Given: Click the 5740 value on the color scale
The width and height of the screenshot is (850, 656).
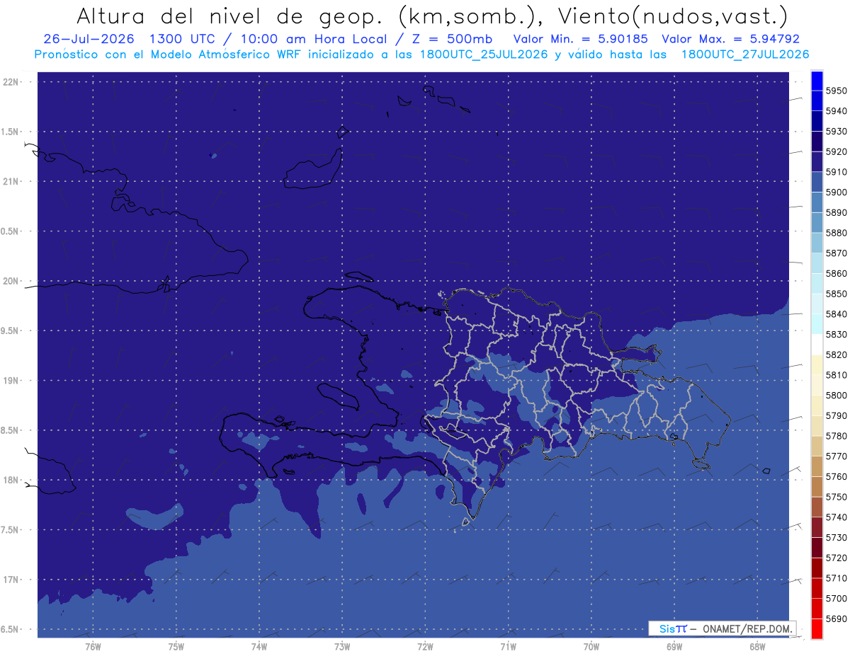Looking at the screenshot, I should click(x=836, y=517).
